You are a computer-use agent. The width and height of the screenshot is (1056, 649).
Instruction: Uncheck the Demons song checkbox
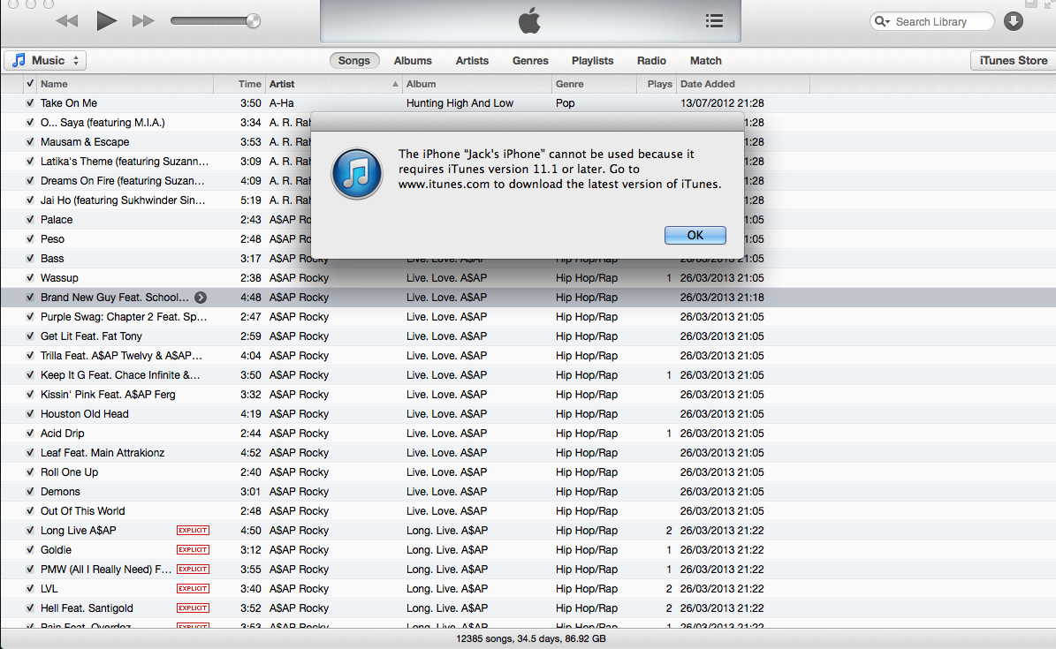pos(30,492)
